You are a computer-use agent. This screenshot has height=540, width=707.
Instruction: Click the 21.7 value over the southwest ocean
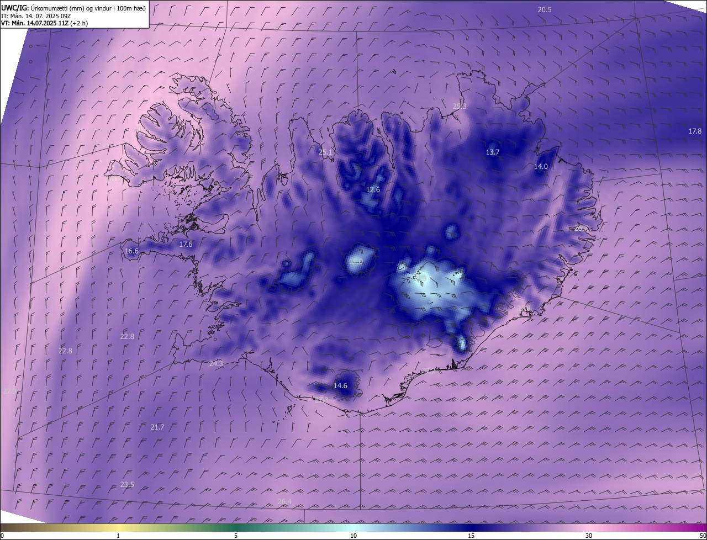[157, 427]
